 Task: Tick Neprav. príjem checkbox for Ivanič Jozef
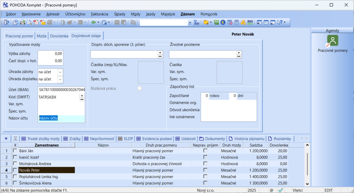tap(205, 157)
